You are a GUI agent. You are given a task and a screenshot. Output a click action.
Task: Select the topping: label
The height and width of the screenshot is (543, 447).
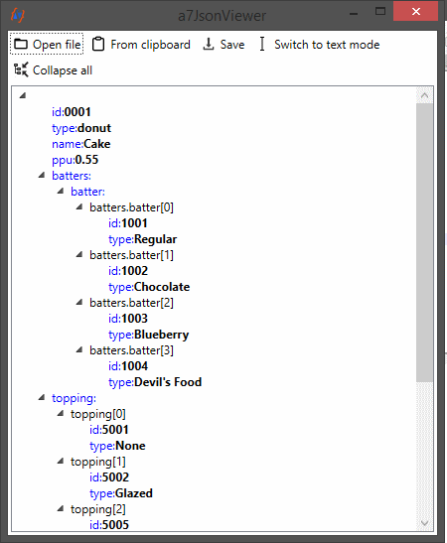tap(74, 398)
